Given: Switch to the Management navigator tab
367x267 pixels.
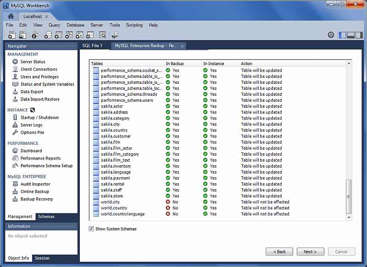Looking at the screenshot, I should point(20,217).
